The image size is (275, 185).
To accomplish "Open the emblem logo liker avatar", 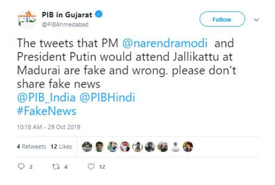I will tap(175, 146).
